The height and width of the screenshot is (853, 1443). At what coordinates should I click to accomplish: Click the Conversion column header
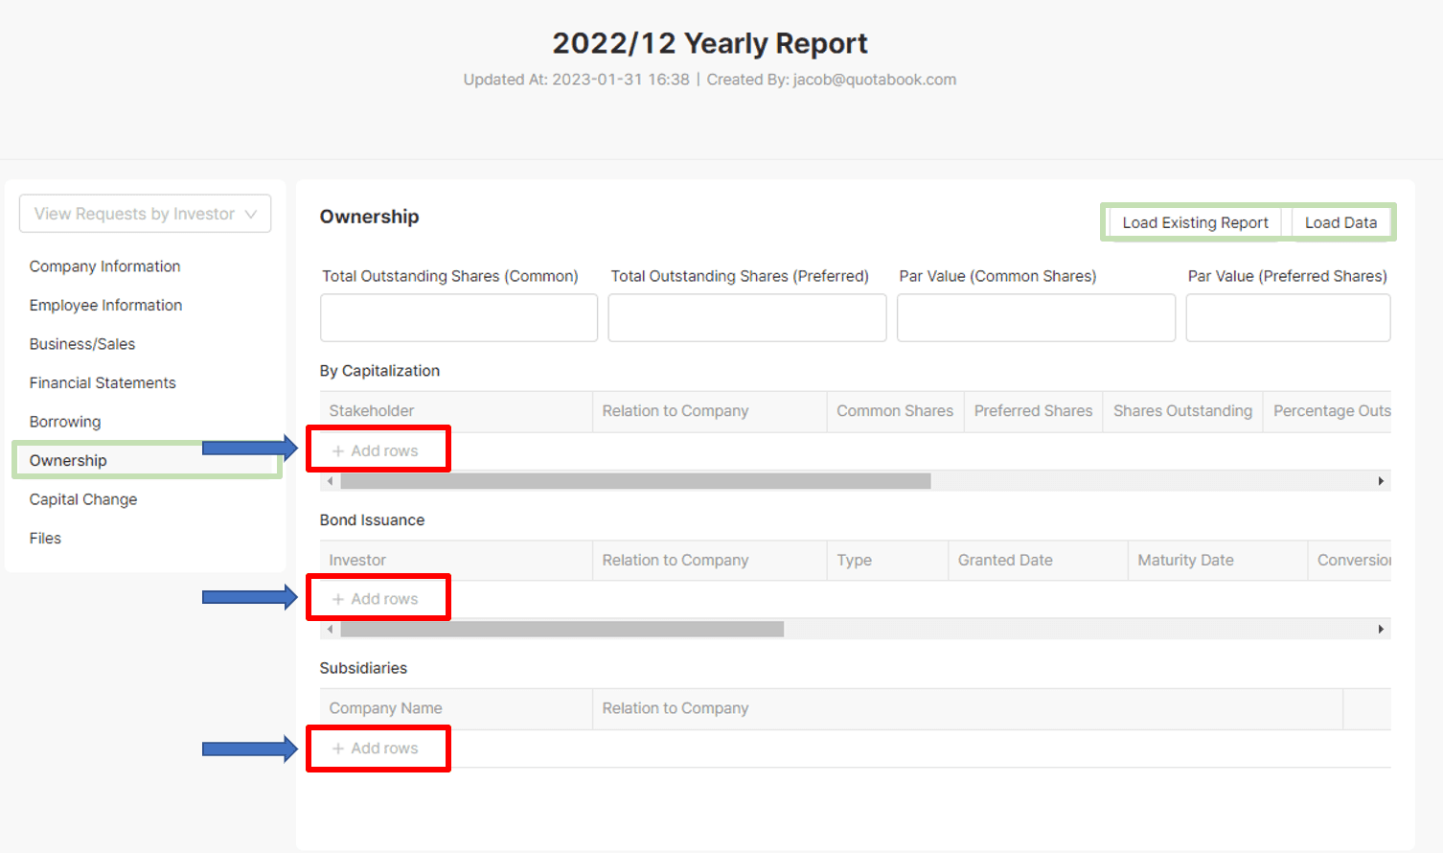pos(1349,561)
